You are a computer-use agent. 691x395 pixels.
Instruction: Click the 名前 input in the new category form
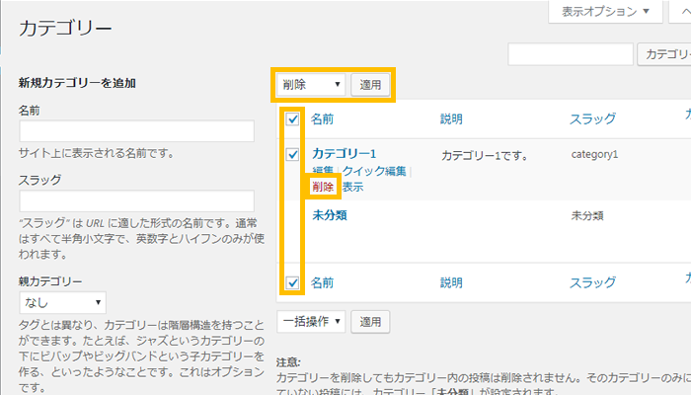tap(136, 131)
